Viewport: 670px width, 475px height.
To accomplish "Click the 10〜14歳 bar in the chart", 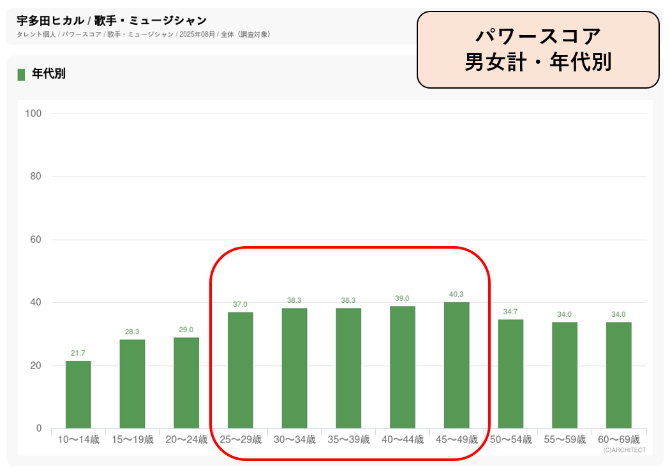I will coord(78,394).
